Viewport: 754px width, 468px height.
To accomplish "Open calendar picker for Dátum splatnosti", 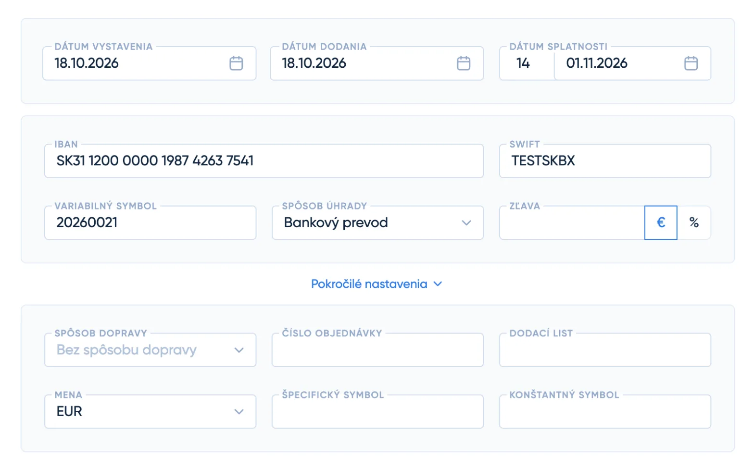I will 691,63.
